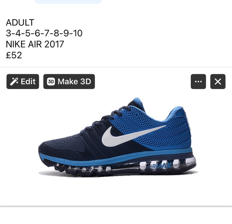Place cursor in the ADULT text line
Viewport: 232px width, 224px height.
pos(20,22)
